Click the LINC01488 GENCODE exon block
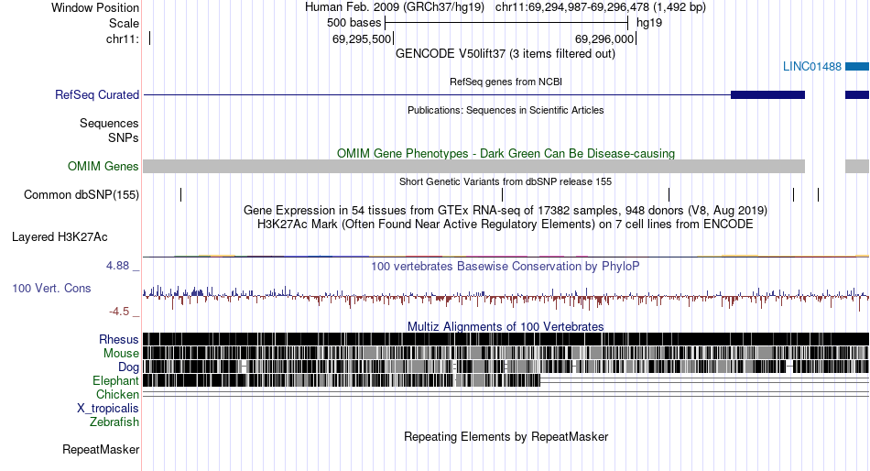 (857, 67)
